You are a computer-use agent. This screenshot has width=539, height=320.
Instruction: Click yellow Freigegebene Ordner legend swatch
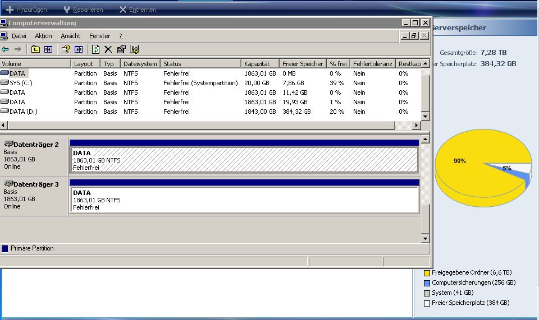point(427,273)
